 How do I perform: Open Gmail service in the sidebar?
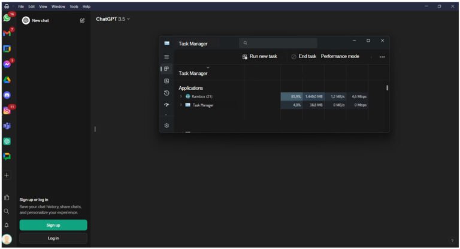point(7,33)
